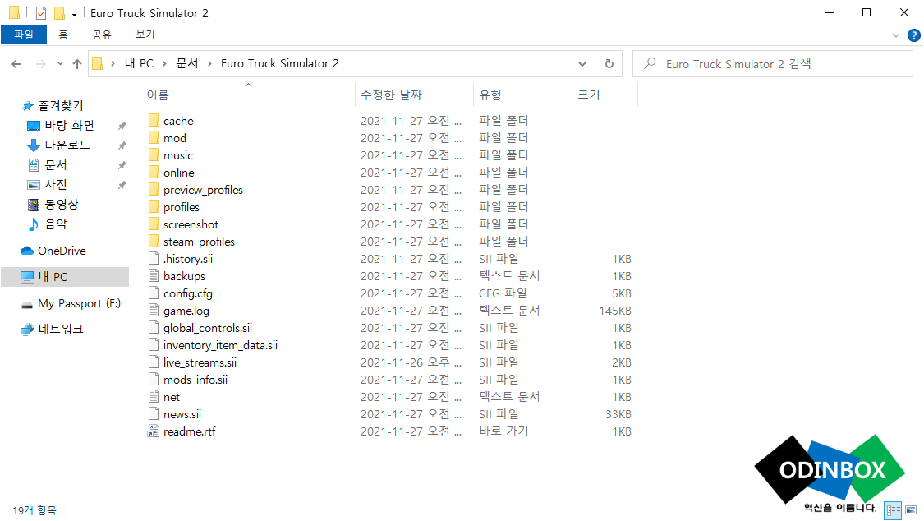Click CFG file type of config.cfg

(503, 293)
